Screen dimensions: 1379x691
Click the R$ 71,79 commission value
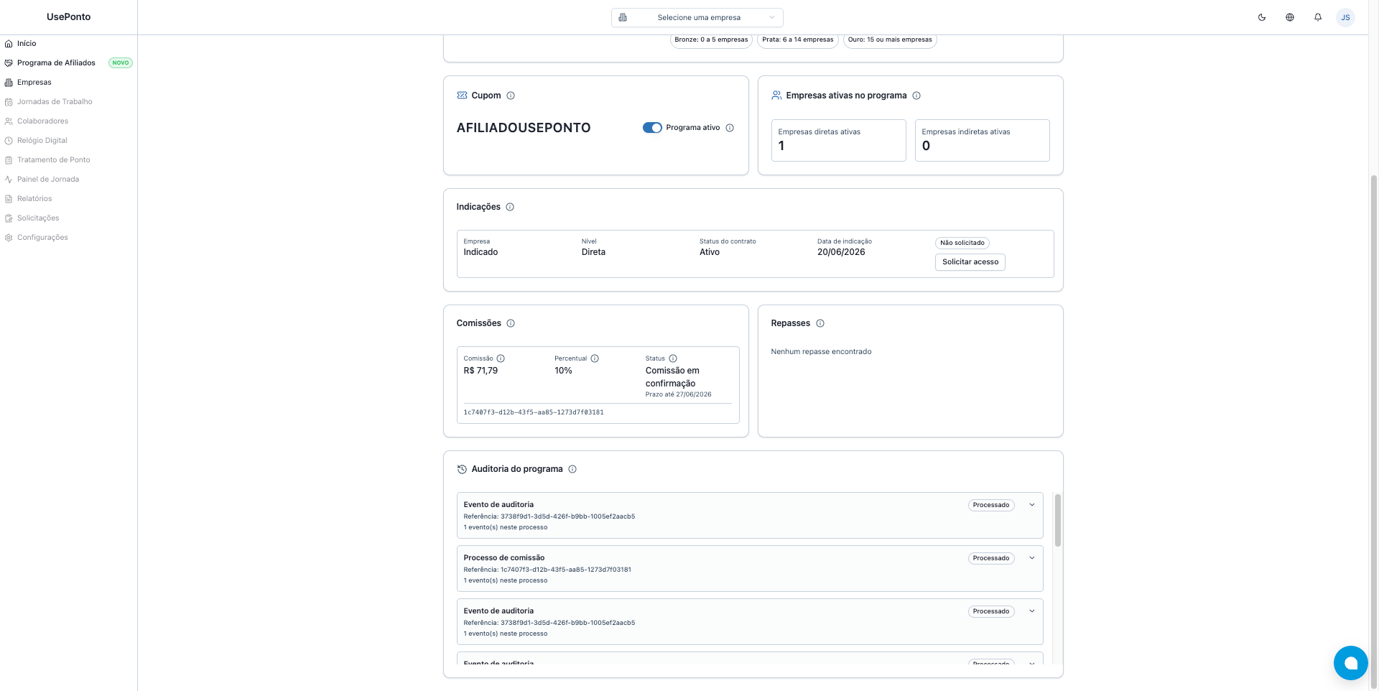480,371
